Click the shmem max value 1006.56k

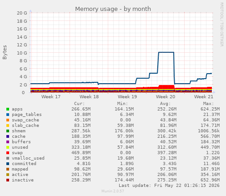click(x=209, y=131)
